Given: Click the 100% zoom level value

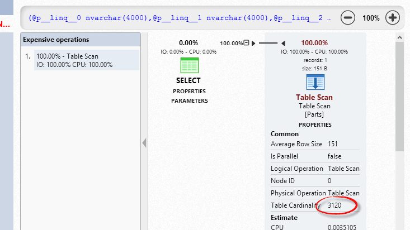Looking at the screenshot, I should pos(371,18).
